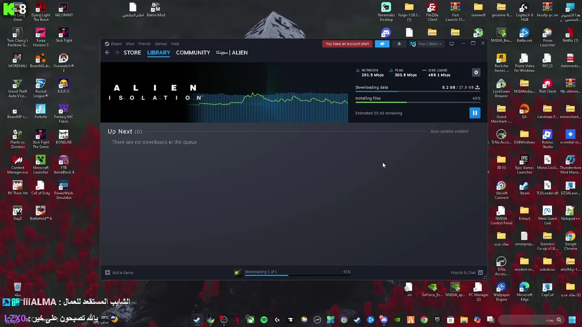Open Google Chrome desktop icon

[570, 241]
